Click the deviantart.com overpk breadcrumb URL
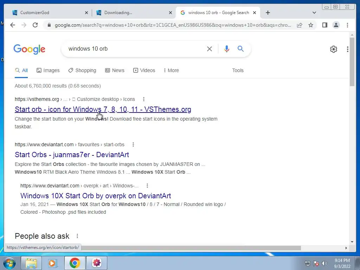This screenshot has width=360, height=270. [x=79, y=186]
